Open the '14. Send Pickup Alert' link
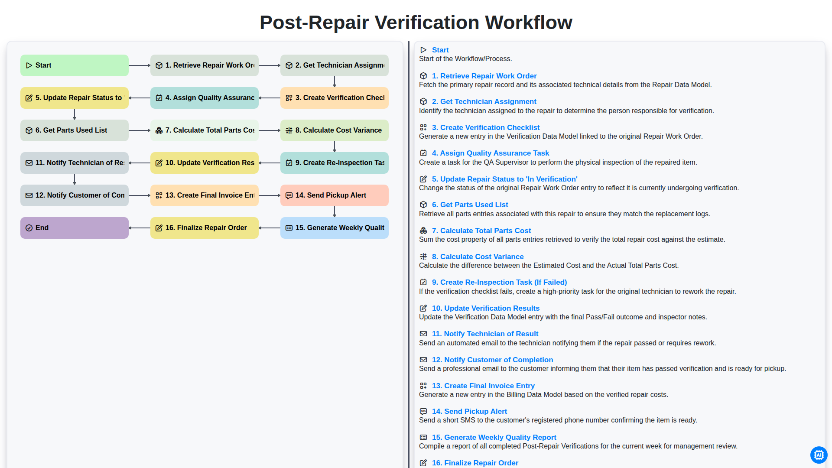The height and width of the screenshot is (468, 832). [470, 411]
